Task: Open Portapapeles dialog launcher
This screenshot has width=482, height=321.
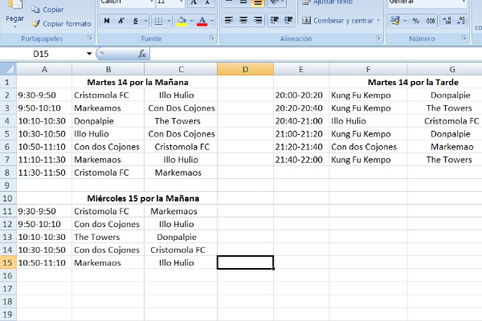Action: (x=90, y=38)
